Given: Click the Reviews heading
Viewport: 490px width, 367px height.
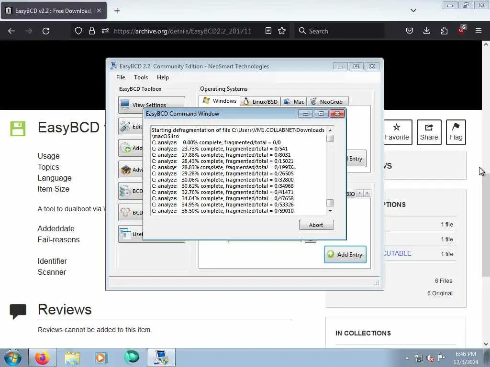Looking at the screenshot, I should [65, 309].
